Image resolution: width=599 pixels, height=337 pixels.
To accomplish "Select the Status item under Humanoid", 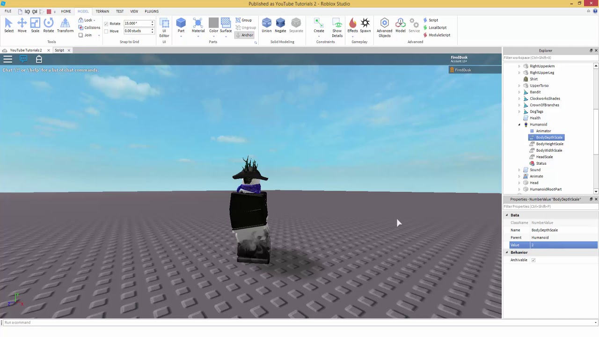I will pos(541,164).
